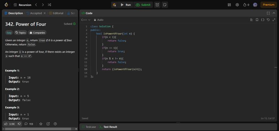Open the layout manager icon

pyautogui.click(x=229, y=5)
